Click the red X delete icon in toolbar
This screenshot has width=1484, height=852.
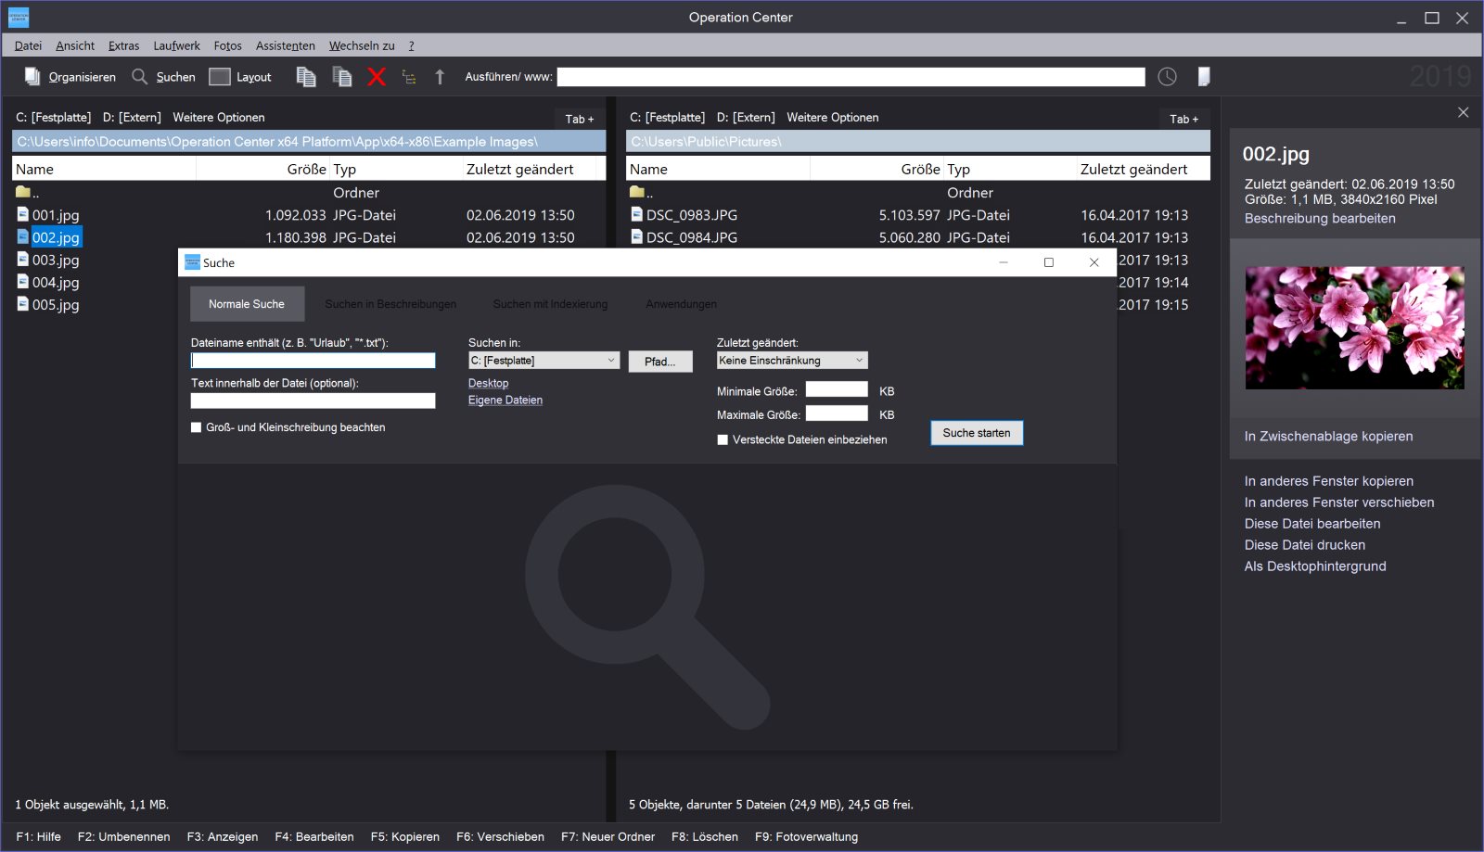click(x=376, y=77)
